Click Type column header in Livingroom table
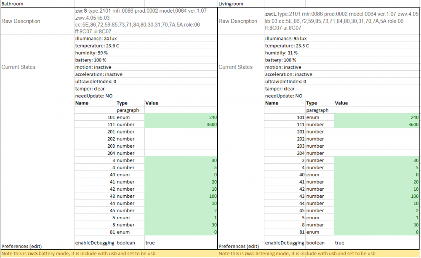Viewport: 421px width, 258px height. coord(312,103)
